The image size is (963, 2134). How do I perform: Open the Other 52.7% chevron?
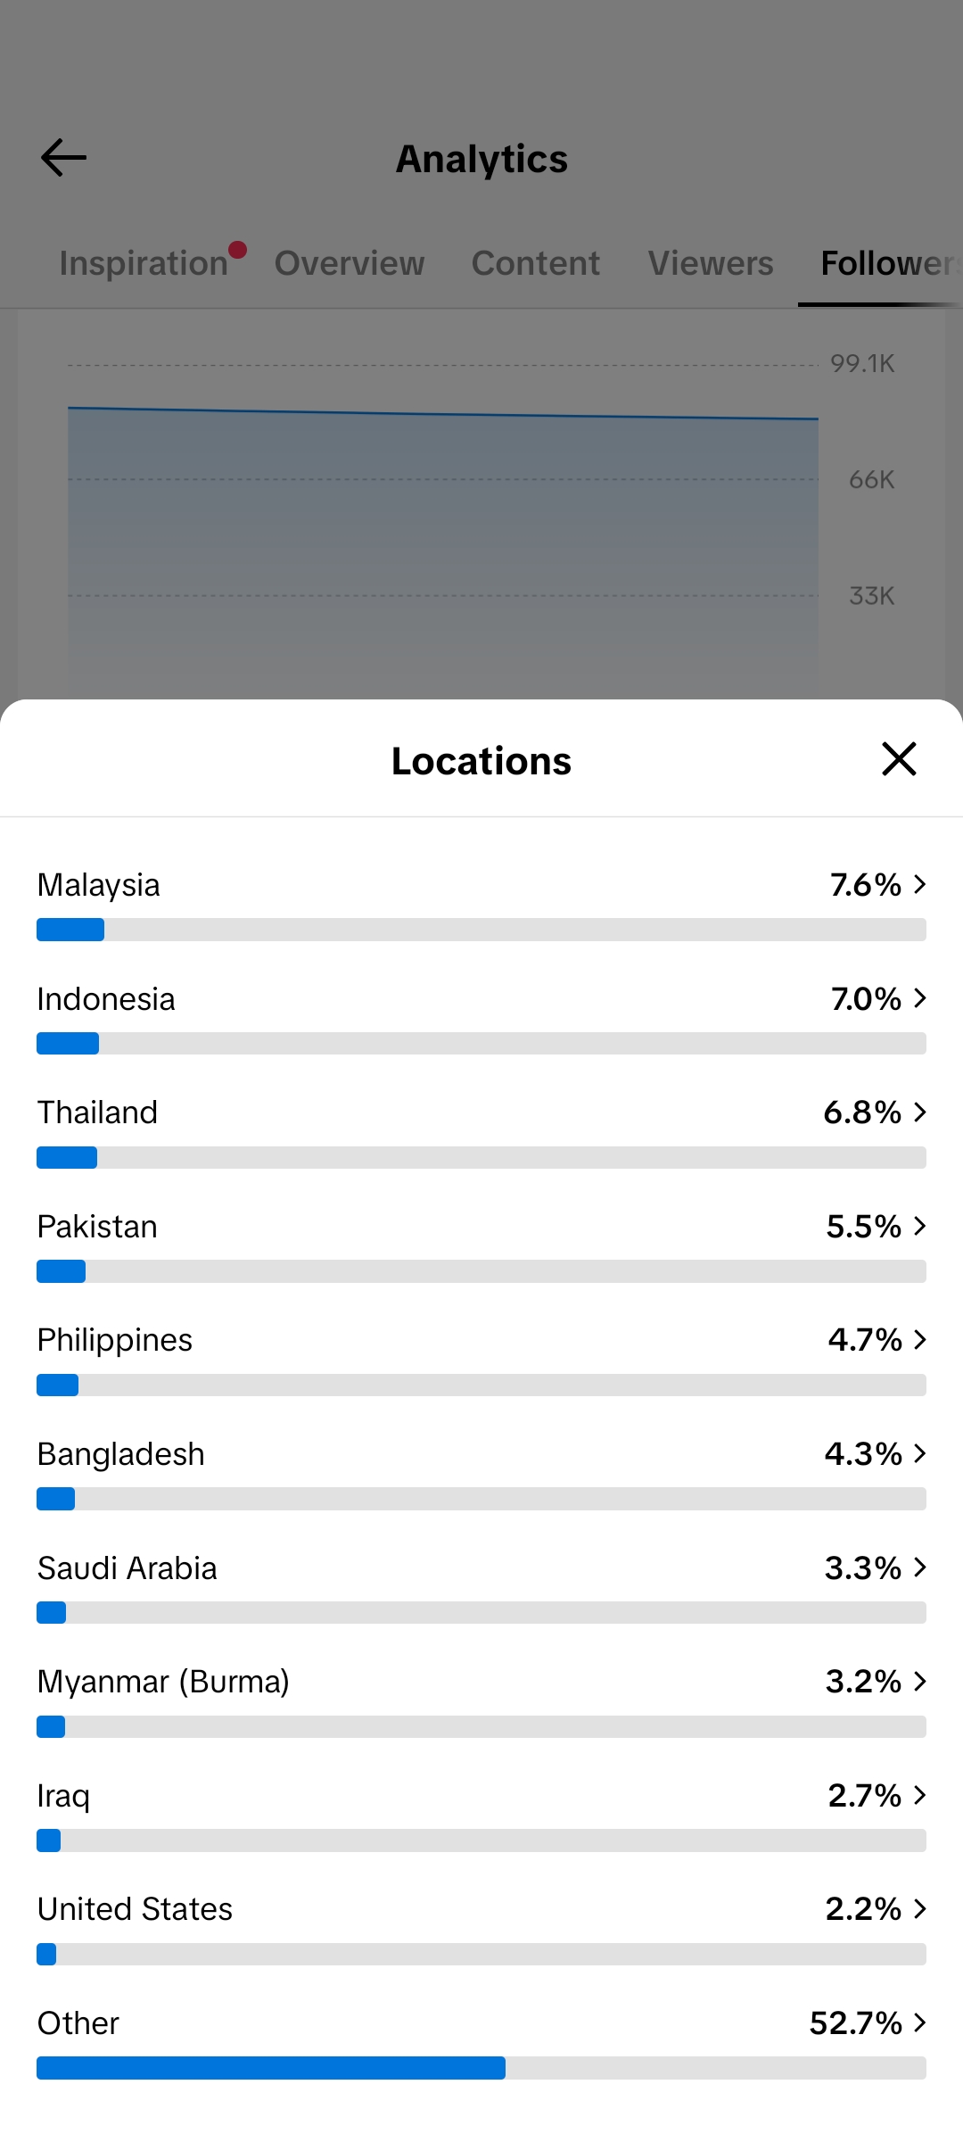(x=920, y=2022)
